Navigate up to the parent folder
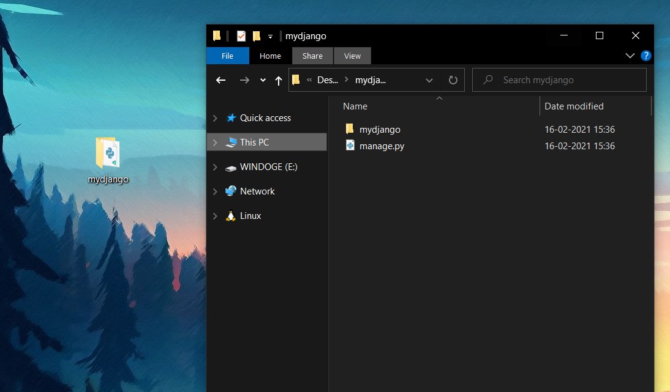The width and height of the screenshot is (670, 392). pos(278,80)
